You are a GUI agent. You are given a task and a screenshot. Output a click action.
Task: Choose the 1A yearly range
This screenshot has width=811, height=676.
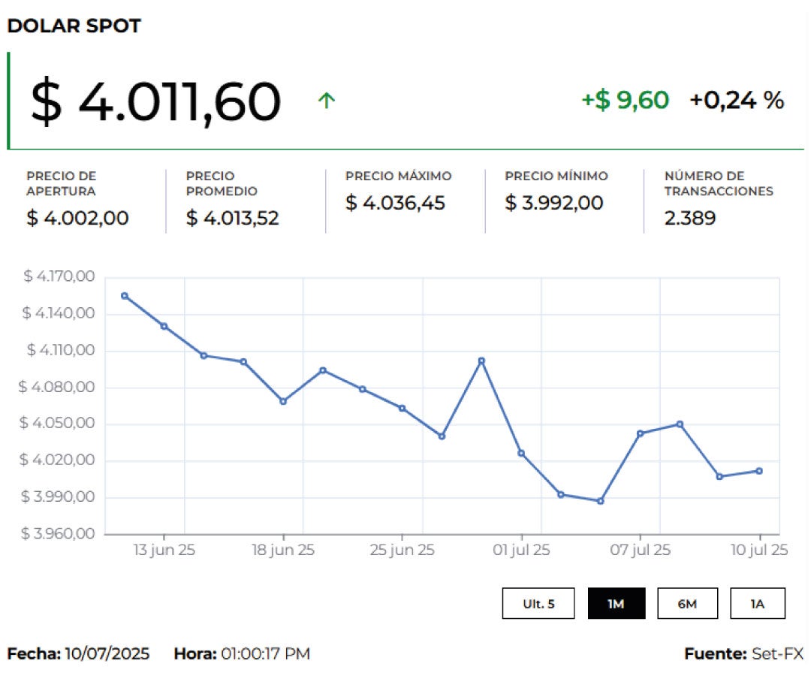pos(757,603)
